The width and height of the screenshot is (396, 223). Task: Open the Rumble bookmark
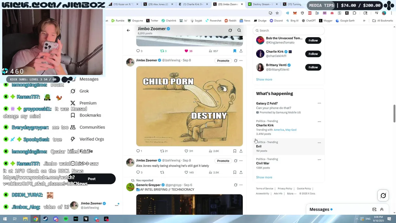[x=118, y=21]
